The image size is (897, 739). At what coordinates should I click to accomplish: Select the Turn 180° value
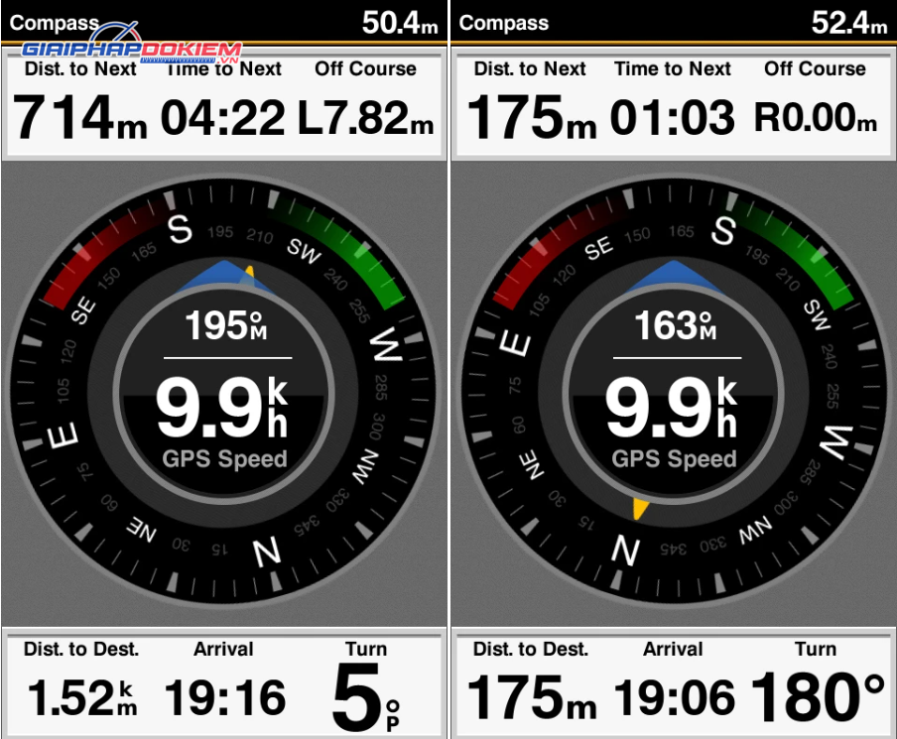point(818,696)
